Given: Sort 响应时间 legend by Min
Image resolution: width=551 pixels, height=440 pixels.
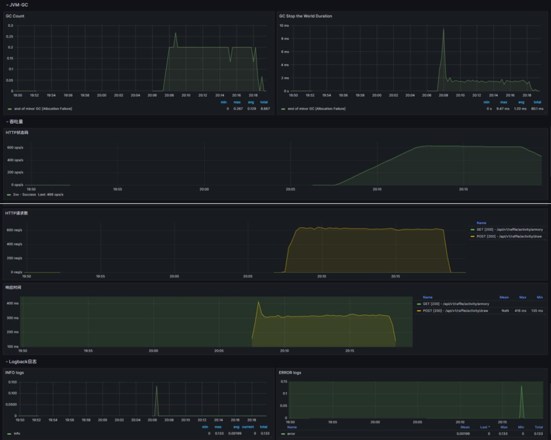Looking at the screenshot, I should [x=540, y=297].
